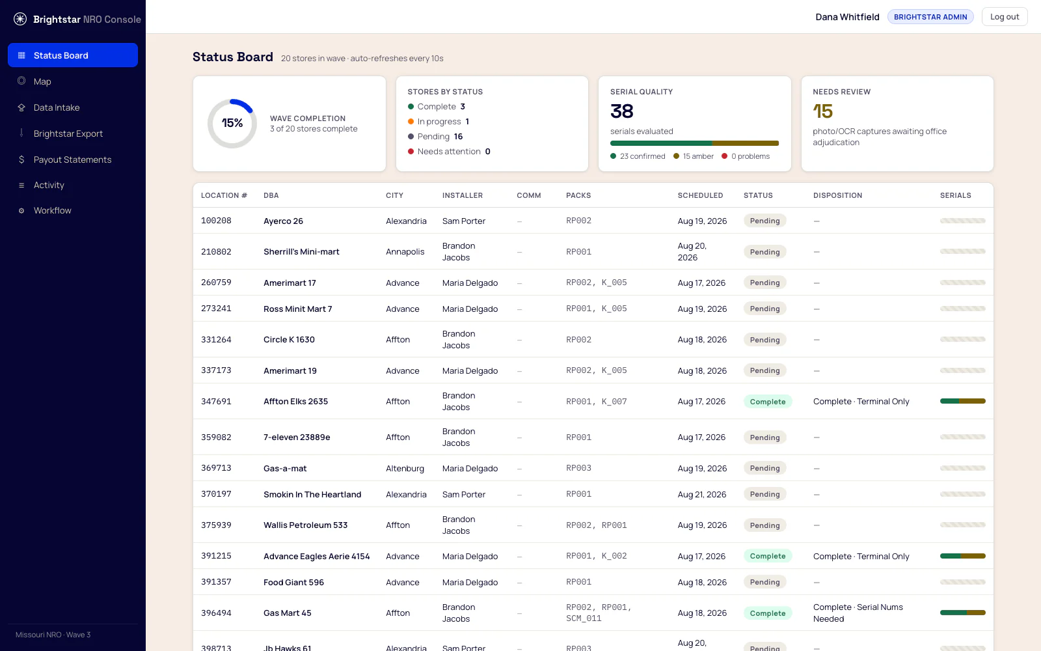Click the 15 amber legend item
Screen dimensions: 1041x651
tap(694, 156)
